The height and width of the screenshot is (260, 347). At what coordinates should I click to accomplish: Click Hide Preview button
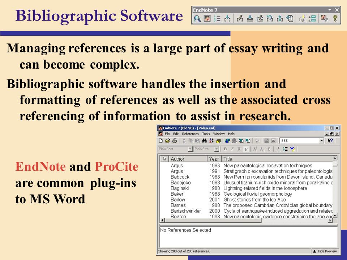[x=325, y=251]
